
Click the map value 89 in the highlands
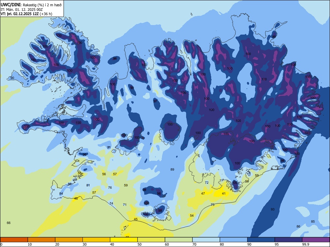pyautogui.click(x=172, y=170)
